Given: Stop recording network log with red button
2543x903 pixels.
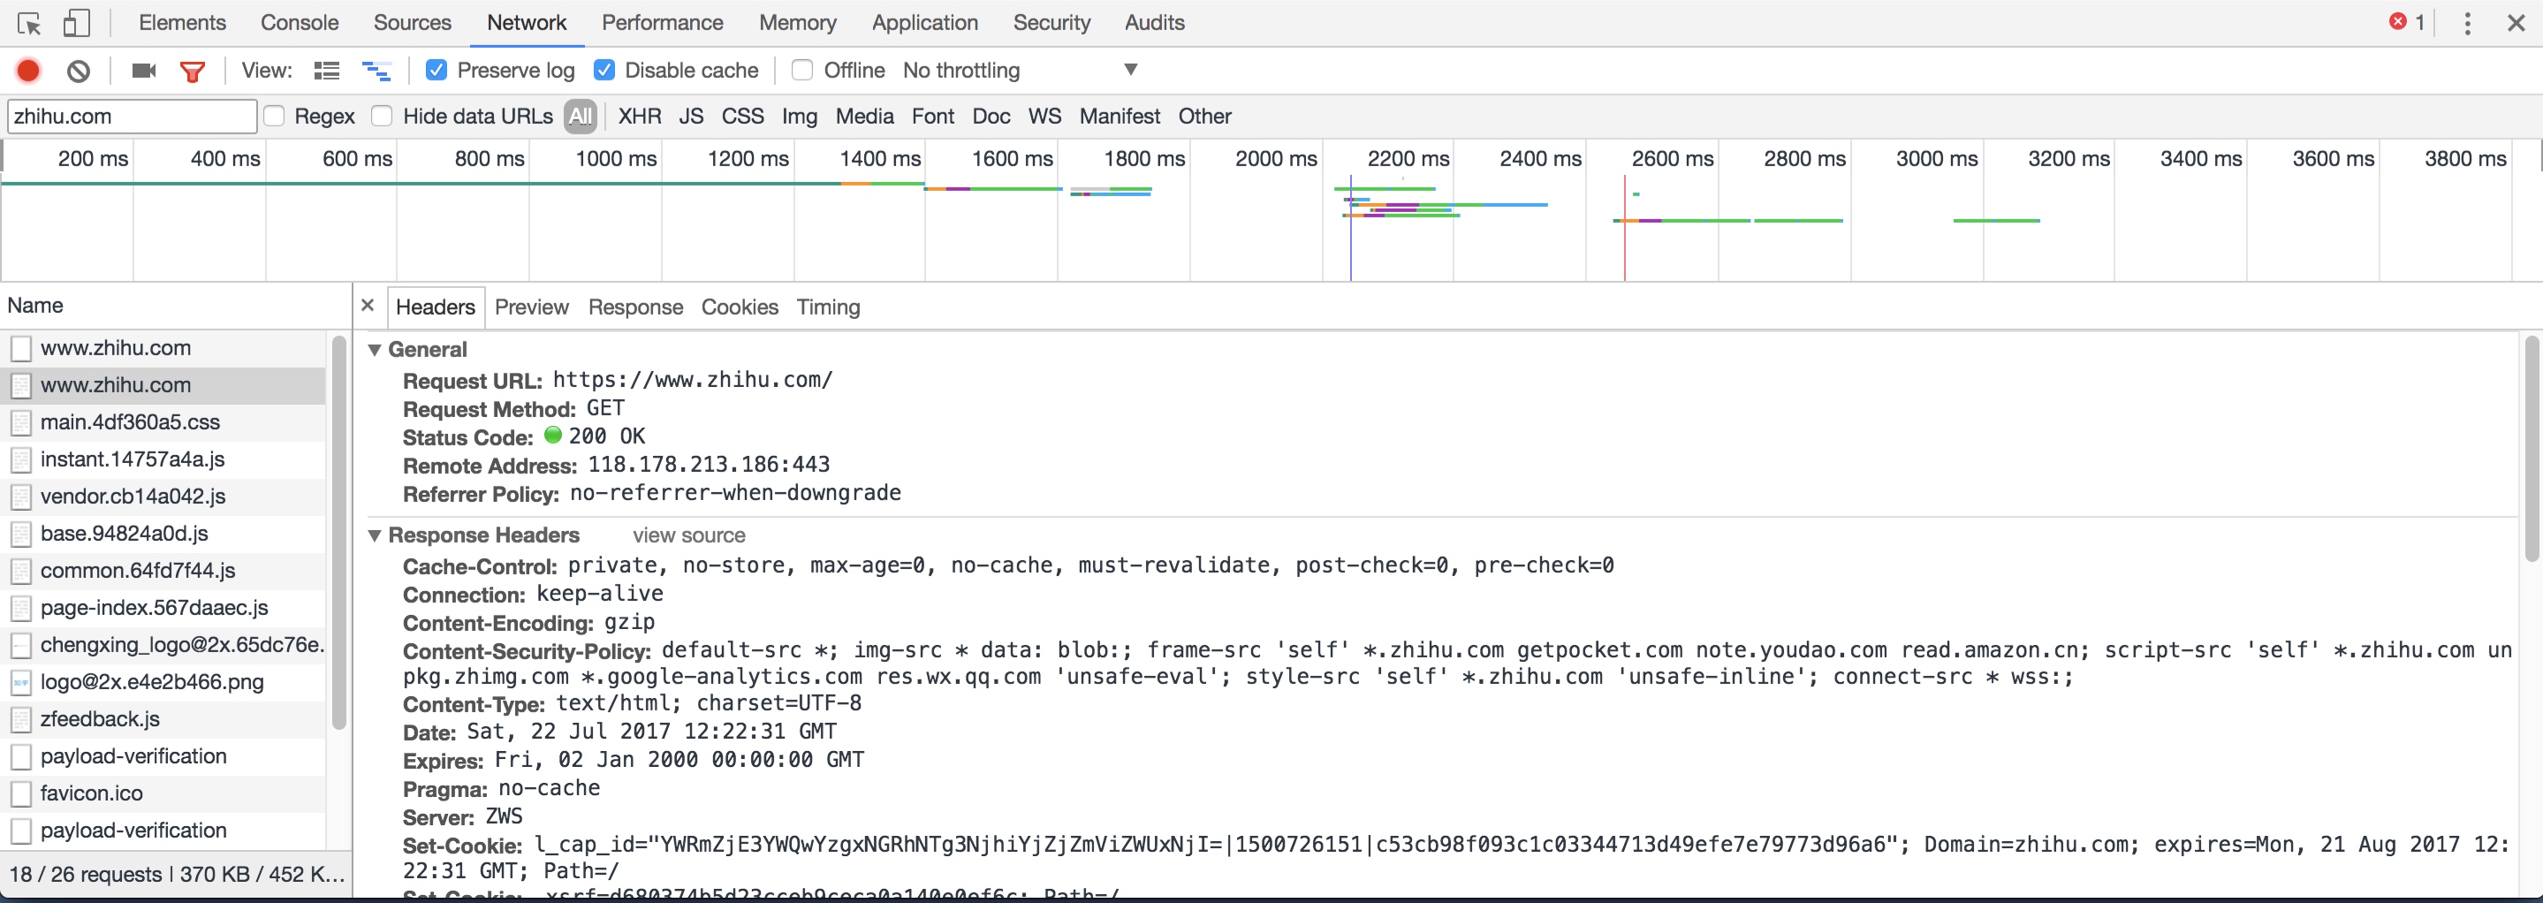Looking at the screenshot, I should pos(28,70).
